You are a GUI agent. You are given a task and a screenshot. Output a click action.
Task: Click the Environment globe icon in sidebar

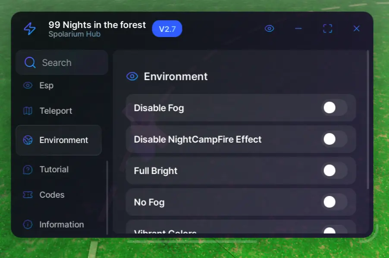coord(28,140)
